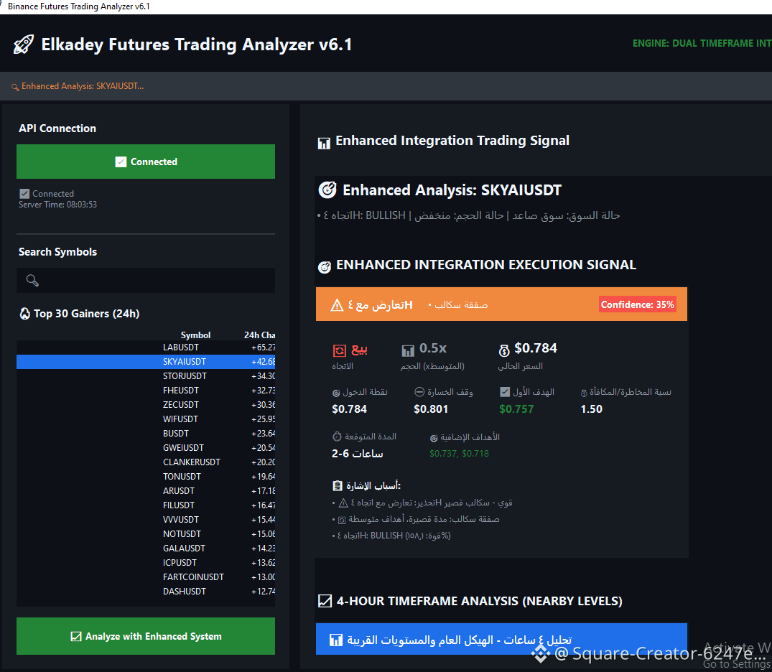772x672 pixels.
Task: Click the chart icon in blue 4-hour analysis bar
Action: coord(336,640)
